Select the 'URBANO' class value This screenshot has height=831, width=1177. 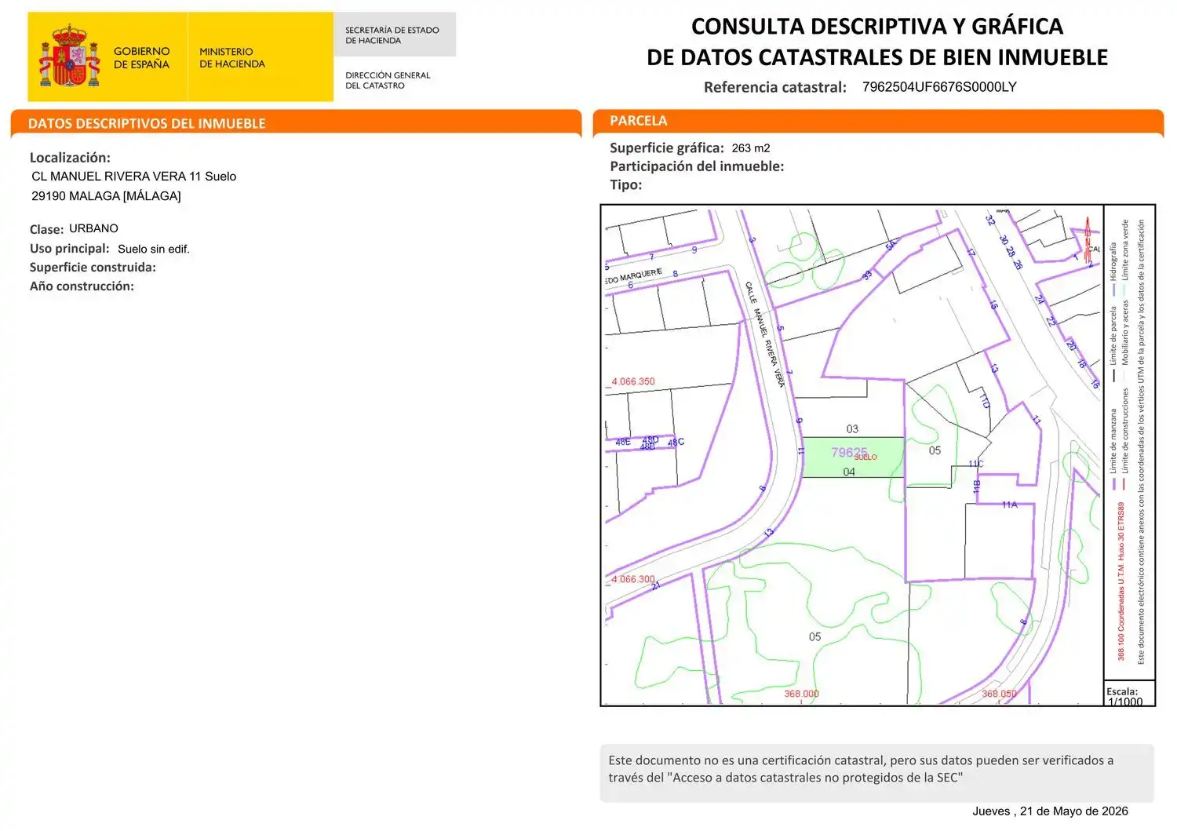93,228
